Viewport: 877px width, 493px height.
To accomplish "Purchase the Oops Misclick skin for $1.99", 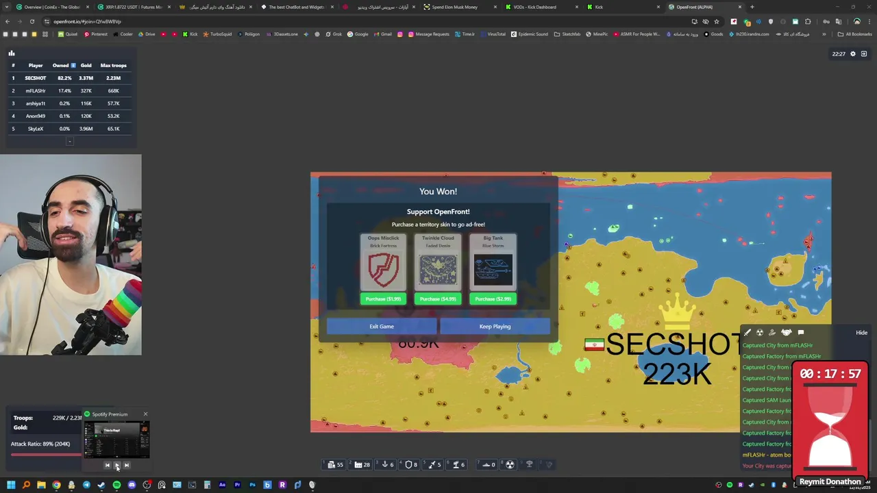I will pyautogui.click(x=383, y=299).
